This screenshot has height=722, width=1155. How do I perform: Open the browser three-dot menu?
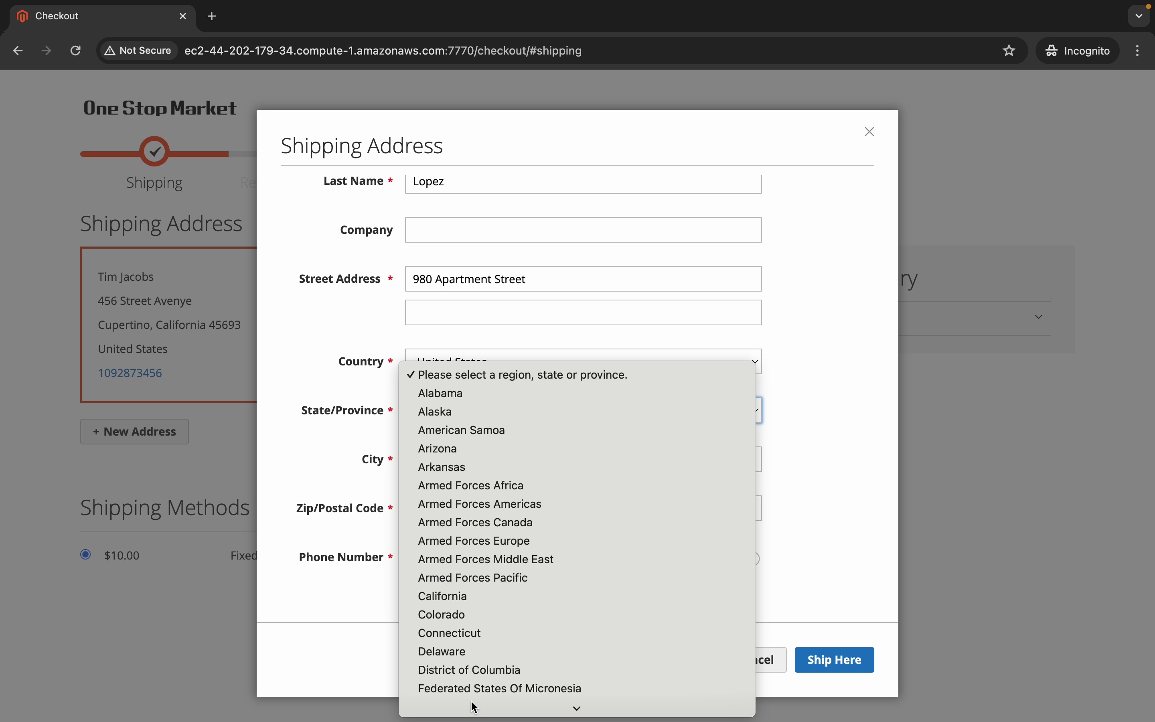[x=1138, y=51]
